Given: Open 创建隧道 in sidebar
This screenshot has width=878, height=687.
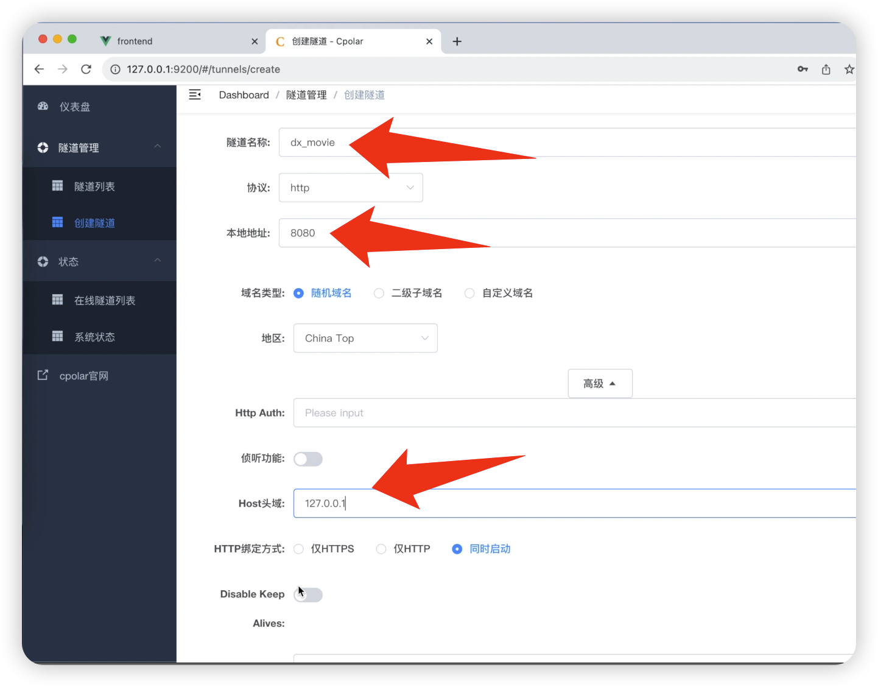Looking at the screenshot, I should [99, 223].
